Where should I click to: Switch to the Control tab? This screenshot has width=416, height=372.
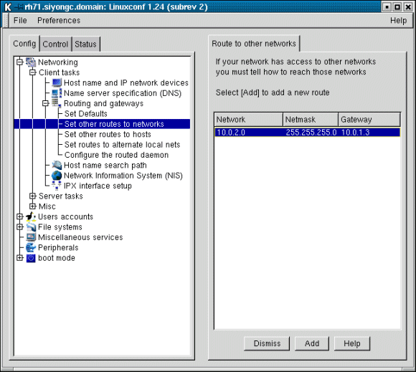(x=55, y=44)
